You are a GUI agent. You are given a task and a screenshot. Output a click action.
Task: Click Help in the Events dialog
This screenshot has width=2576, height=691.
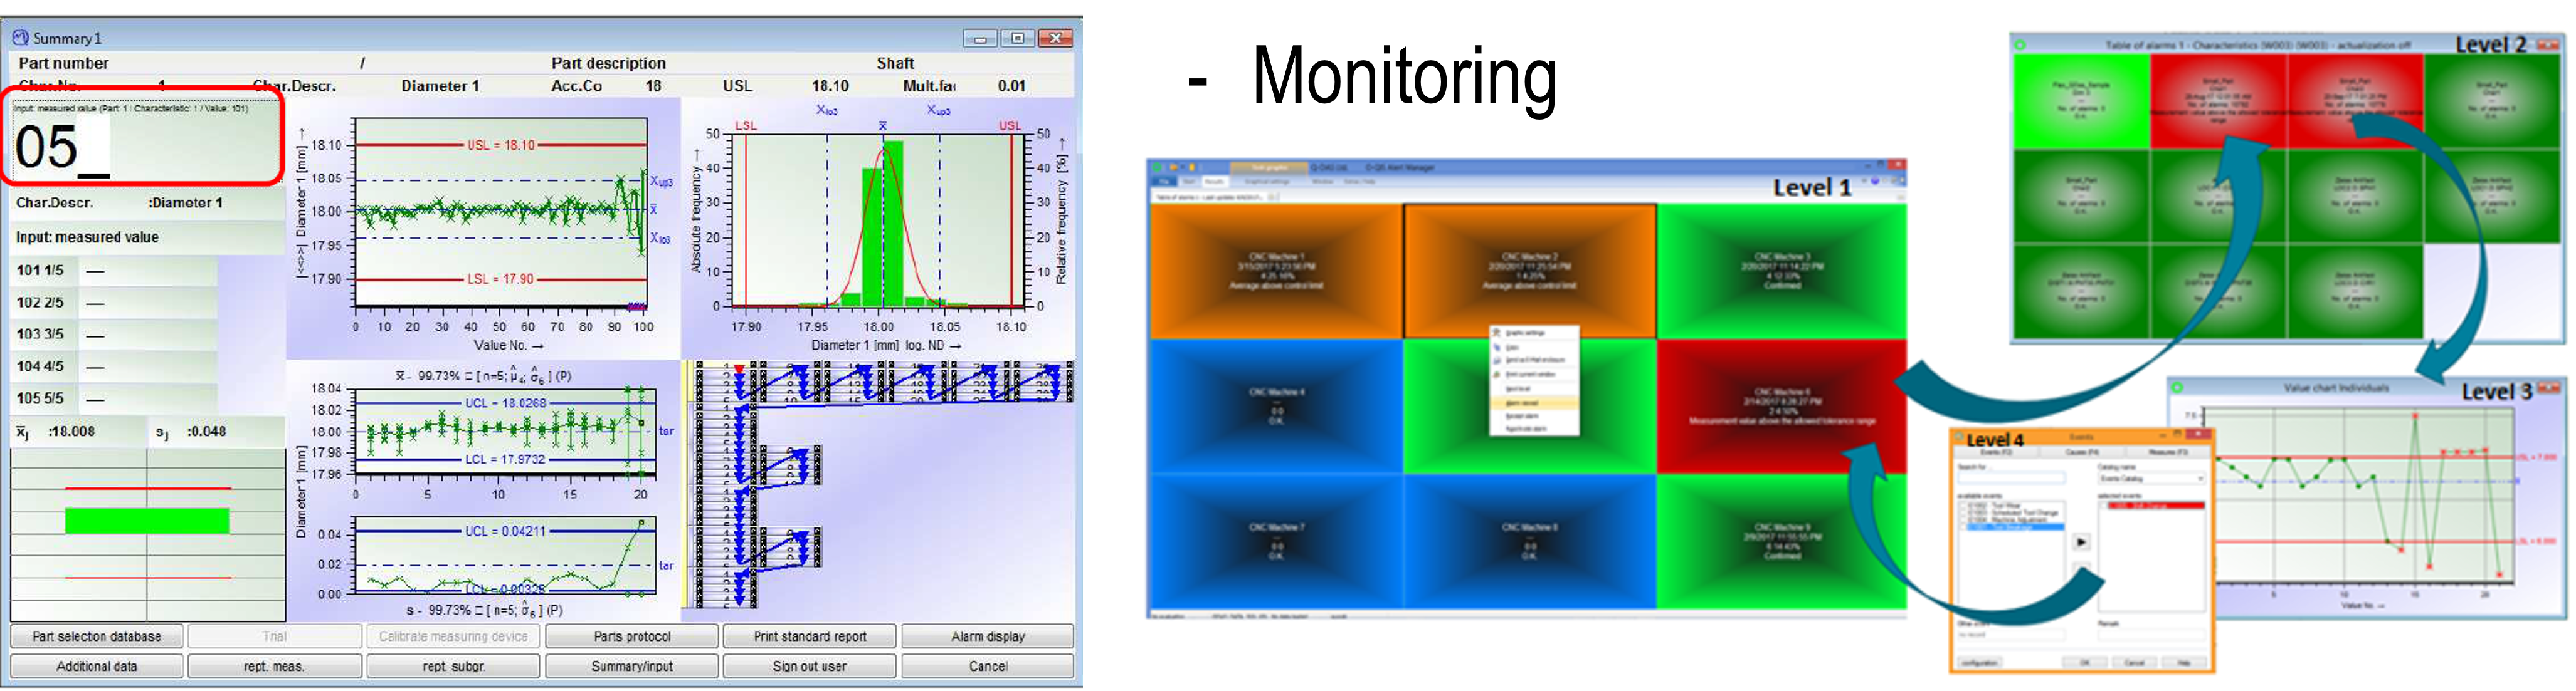[x=2183, y=662]
